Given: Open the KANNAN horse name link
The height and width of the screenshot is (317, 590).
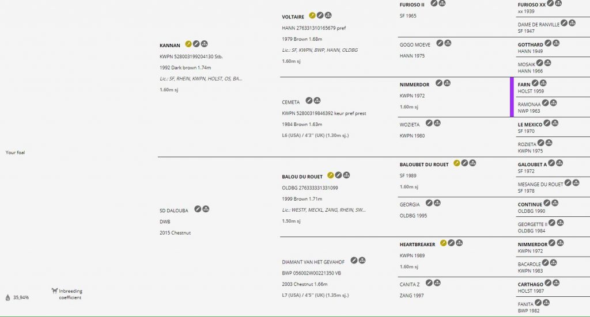Looking at the screenshot, I should pyautogui.click(x=170, y=45).
